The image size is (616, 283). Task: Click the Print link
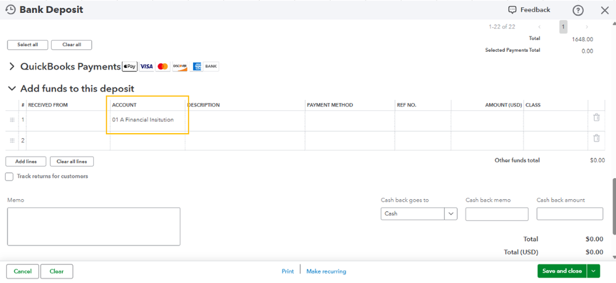point(287,271)
